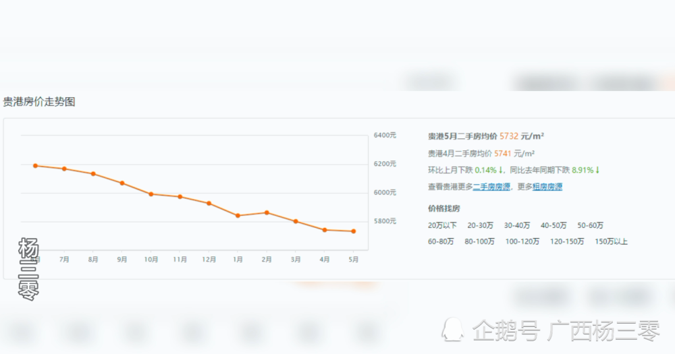This screenshot has width=675, height=354.
Task: Click green down arrow beside 8.91%
Action: click(x=597, y=170)
